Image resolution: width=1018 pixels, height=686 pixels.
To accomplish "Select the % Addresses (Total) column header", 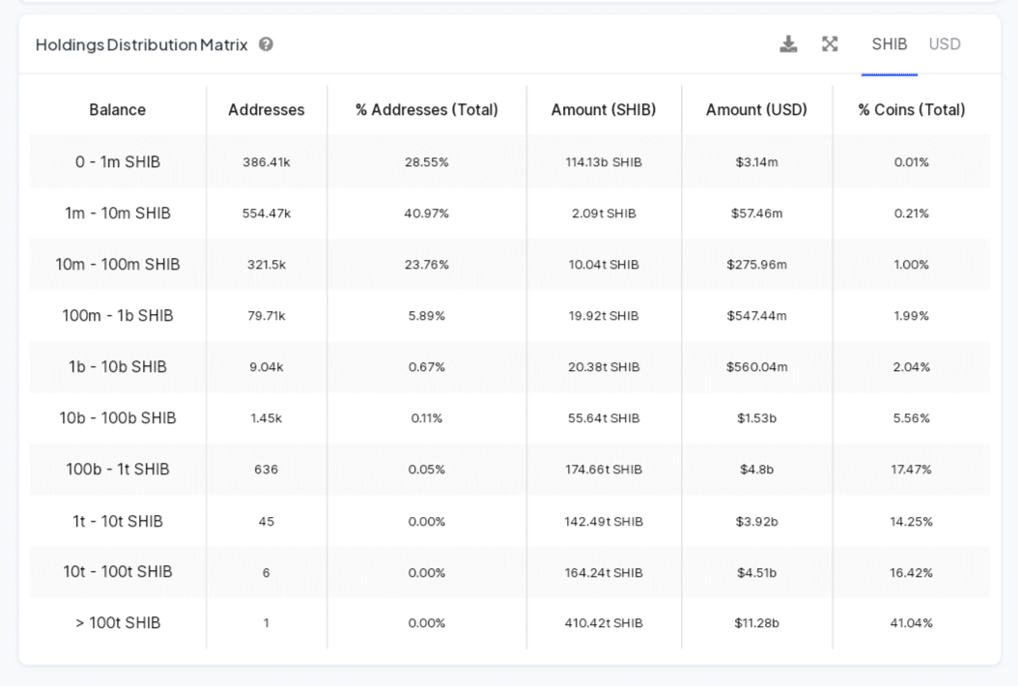I will point(426,110).
